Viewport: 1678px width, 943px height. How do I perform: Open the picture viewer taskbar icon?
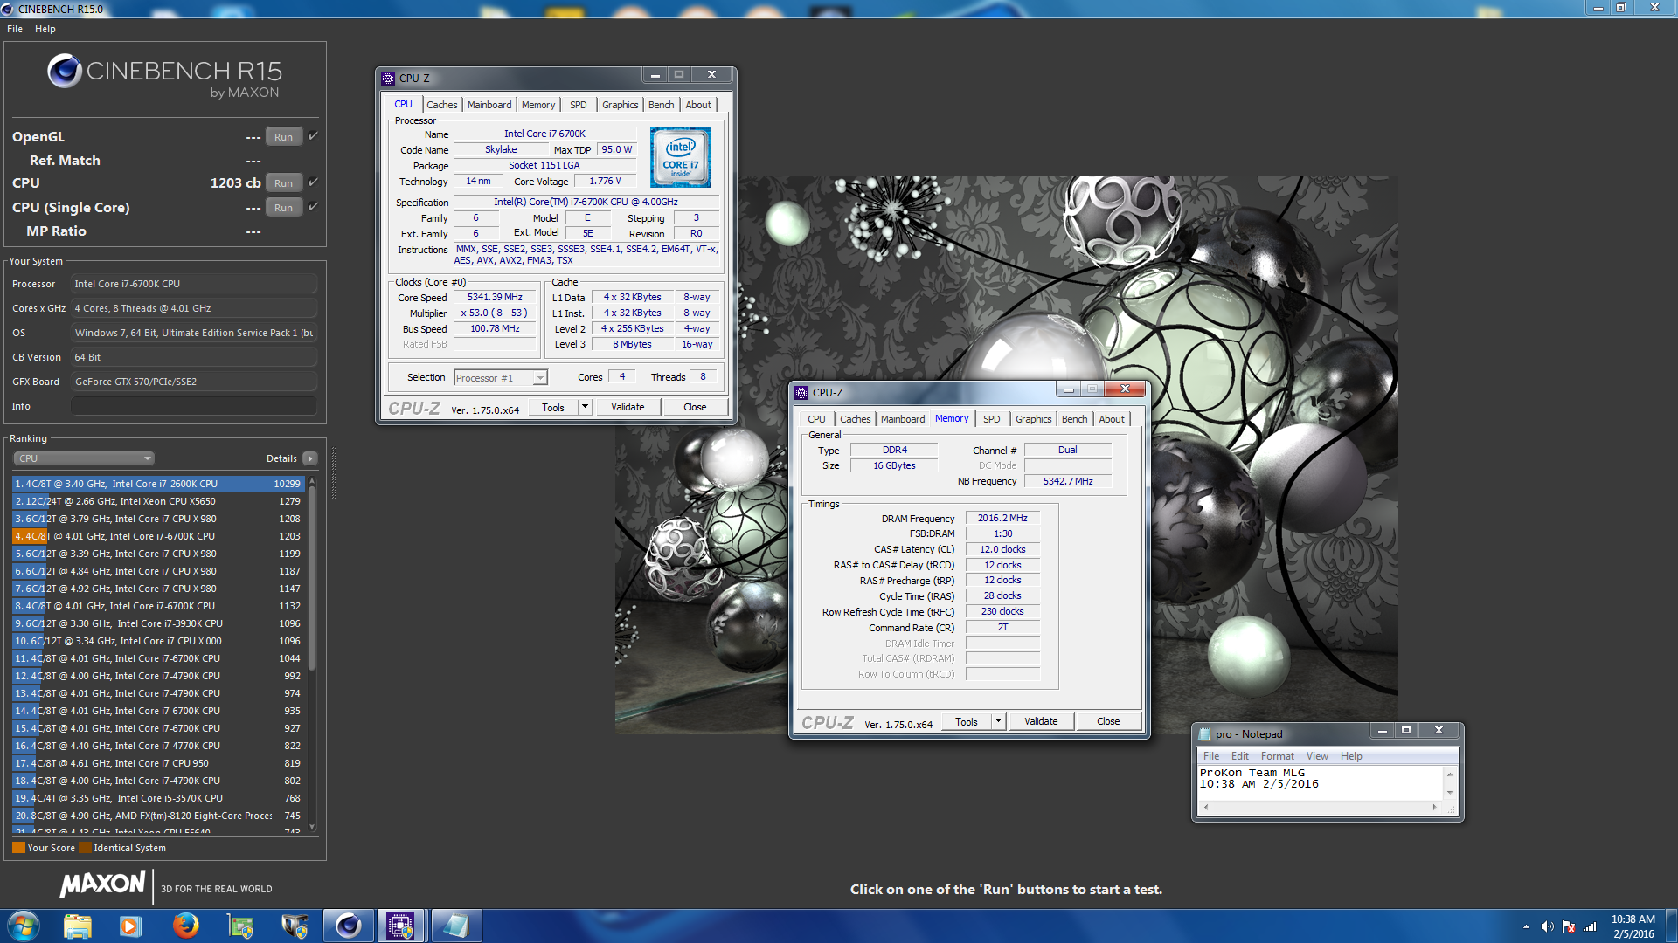pos(239,926)
